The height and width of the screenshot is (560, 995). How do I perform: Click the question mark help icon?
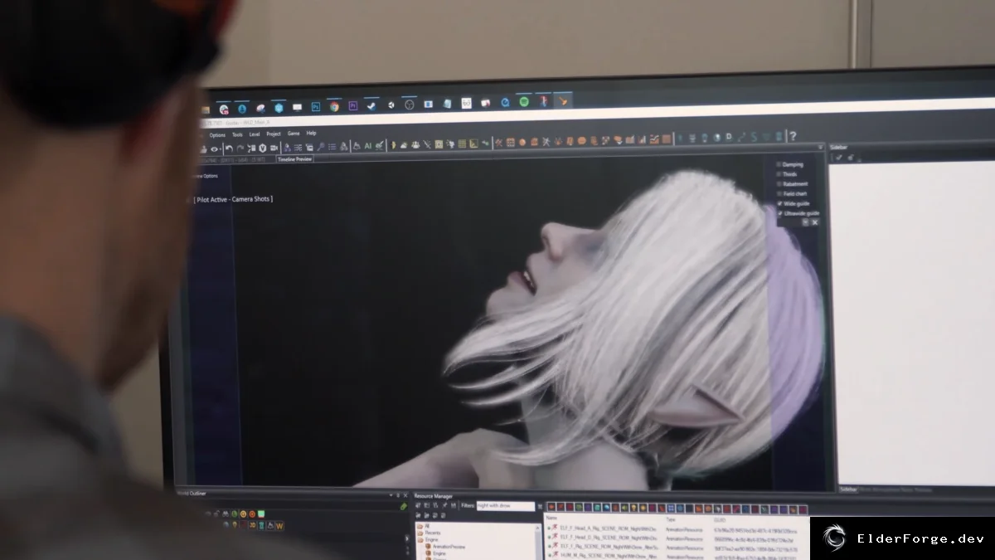793,136
